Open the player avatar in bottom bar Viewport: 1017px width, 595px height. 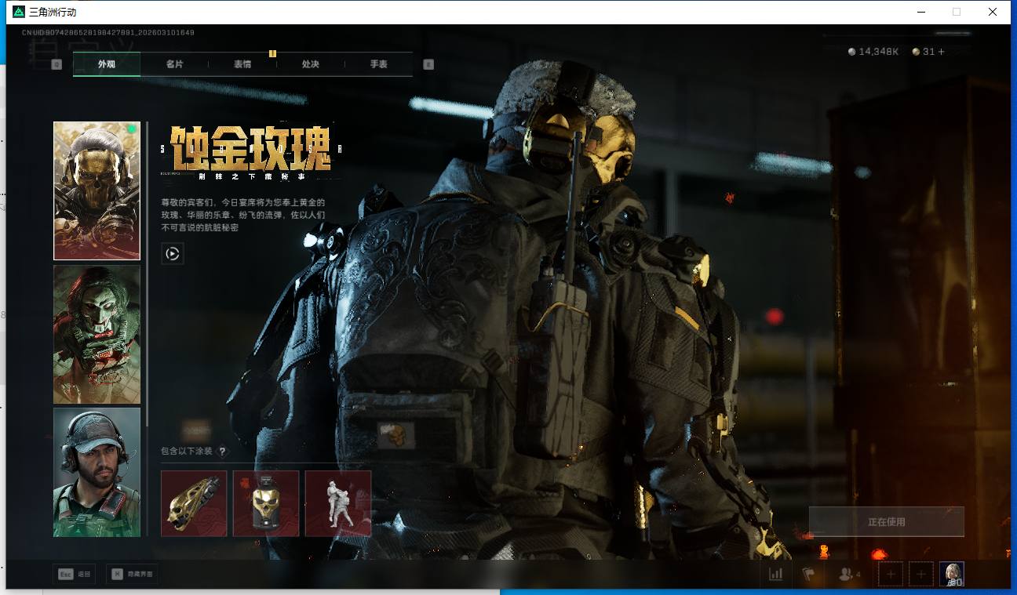tap(952, 575)
